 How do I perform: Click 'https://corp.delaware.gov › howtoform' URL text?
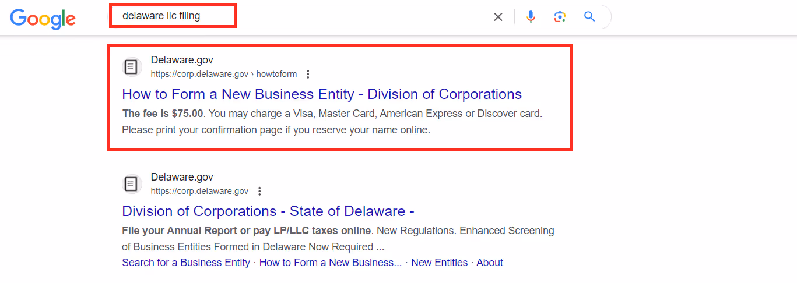[224, 74]
